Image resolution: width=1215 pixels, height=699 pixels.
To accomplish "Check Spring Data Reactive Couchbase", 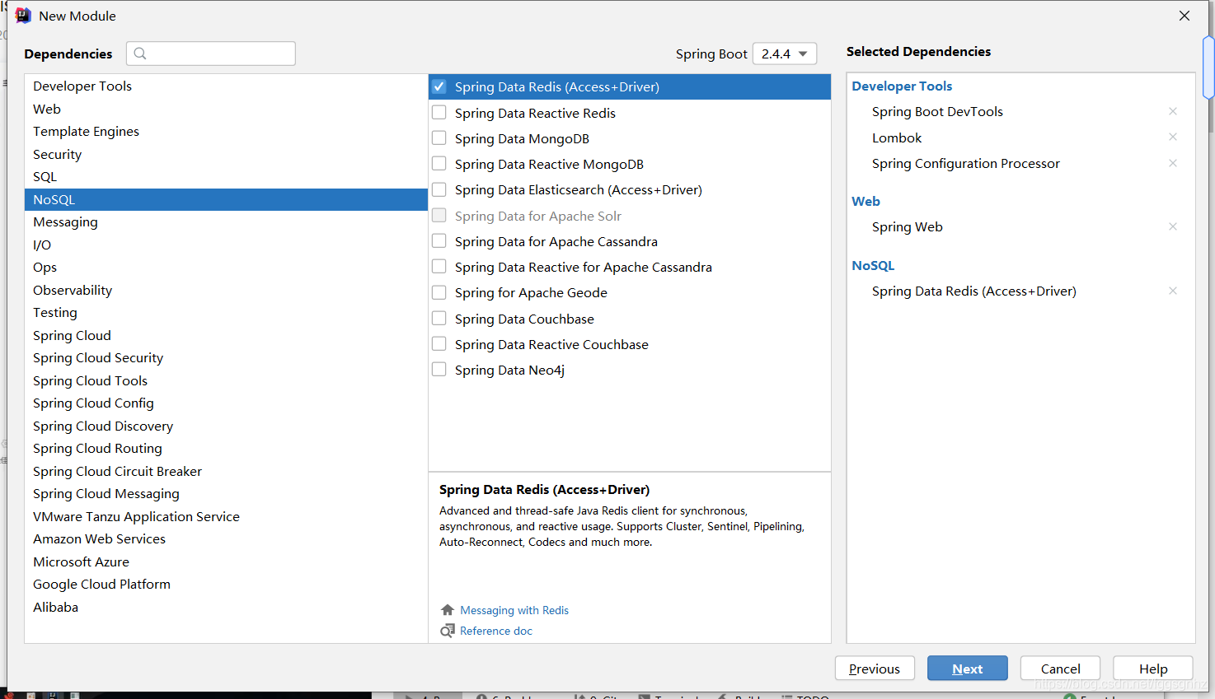I will [x=439, y=343].
